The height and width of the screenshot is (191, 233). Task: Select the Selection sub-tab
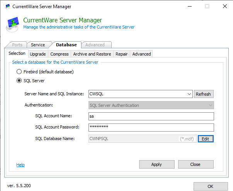(17, 53)
